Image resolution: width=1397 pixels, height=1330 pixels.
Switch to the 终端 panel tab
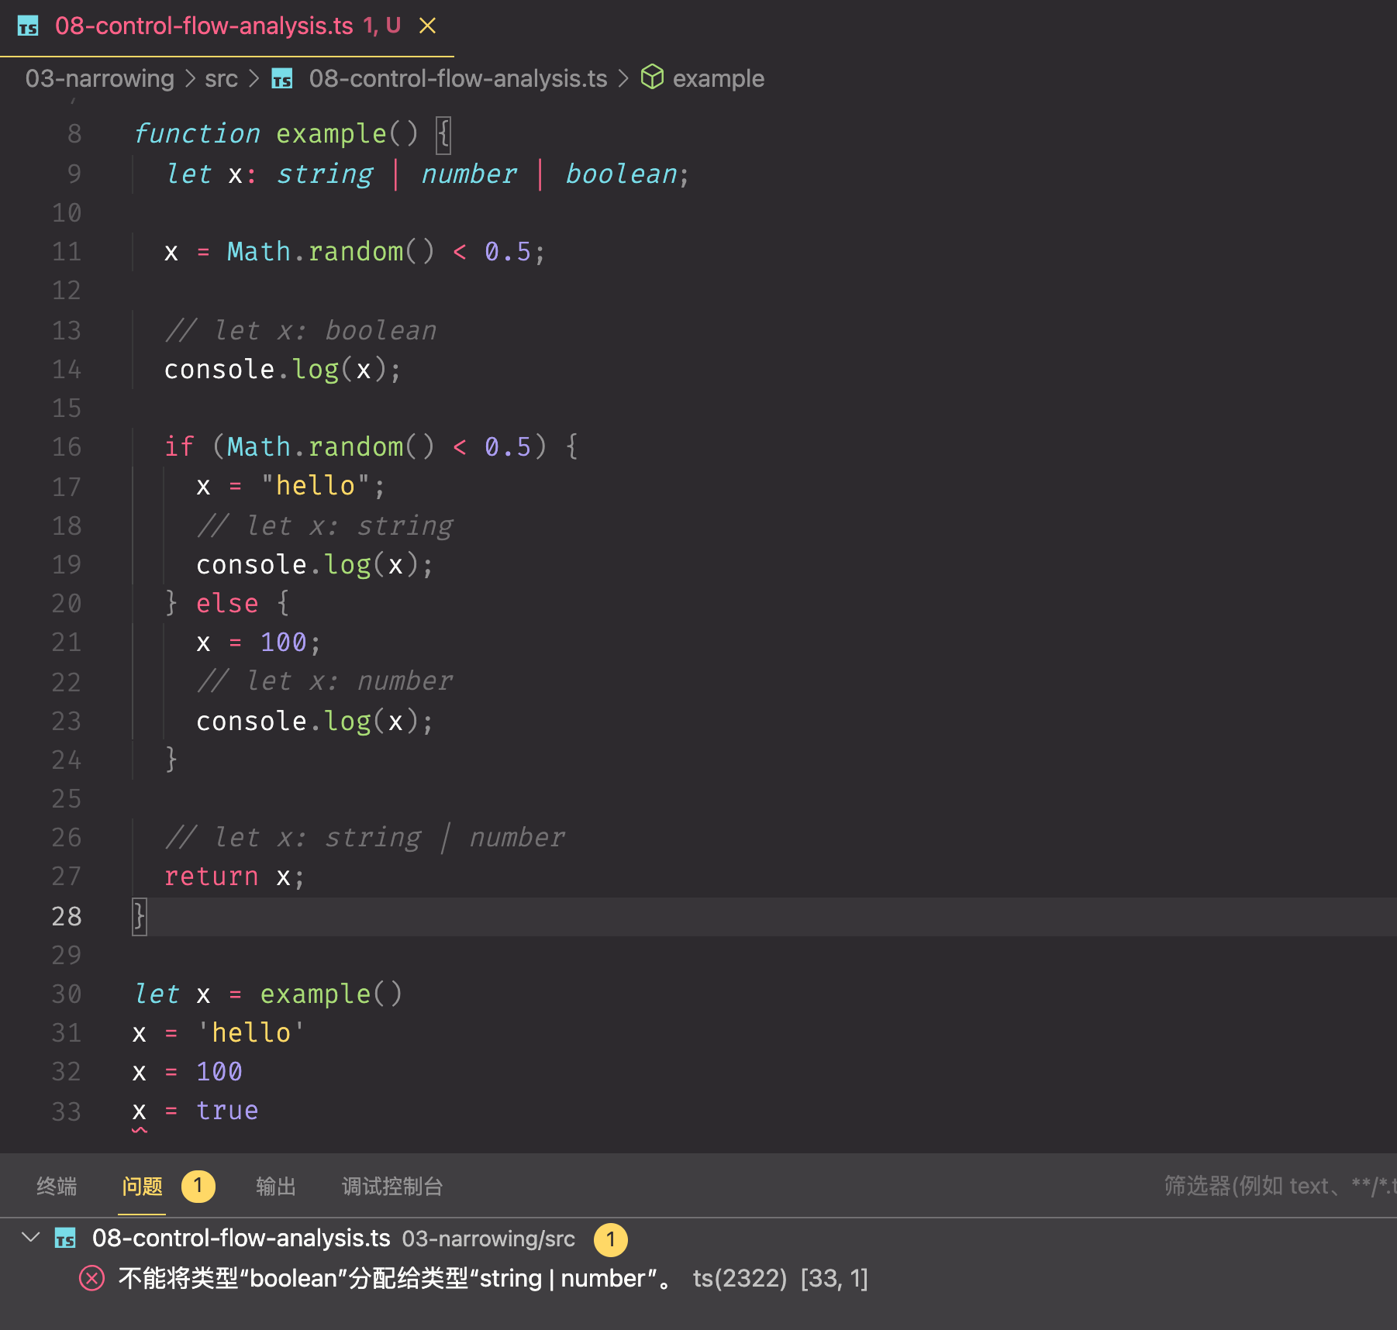57,1186
